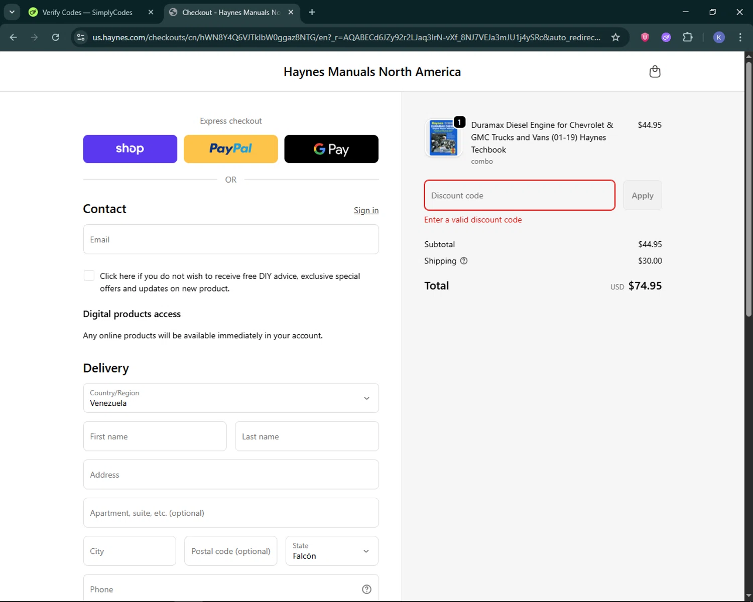Go forward in browser history
753x602 pixels.
(x=34, y=37)
